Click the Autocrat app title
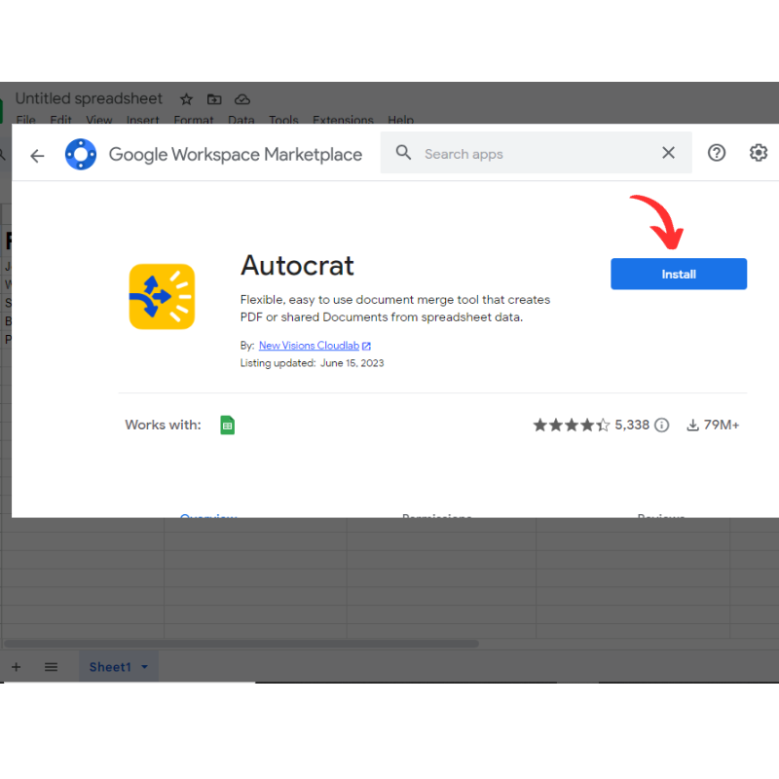 [297, 265]
